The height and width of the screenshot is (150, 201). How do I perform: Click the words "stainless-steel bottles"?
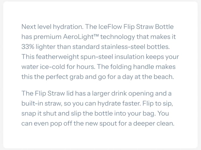(135, 47)
